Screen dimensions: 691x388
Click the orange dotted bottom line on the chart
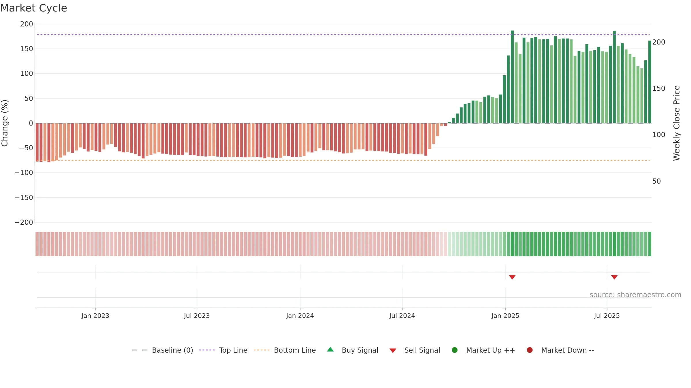tap(343, 160)
